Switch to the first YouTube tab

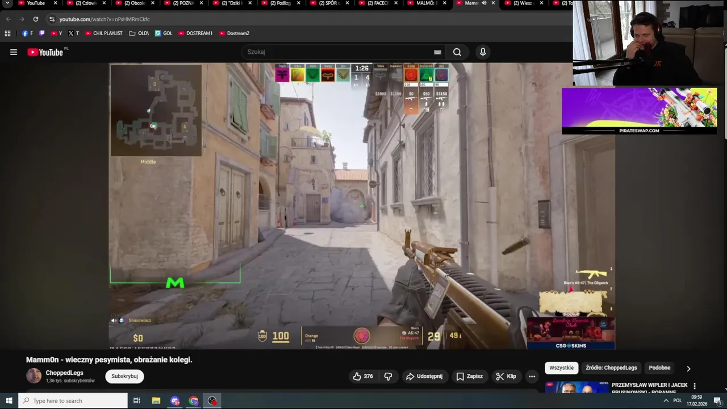click(35, 3)
